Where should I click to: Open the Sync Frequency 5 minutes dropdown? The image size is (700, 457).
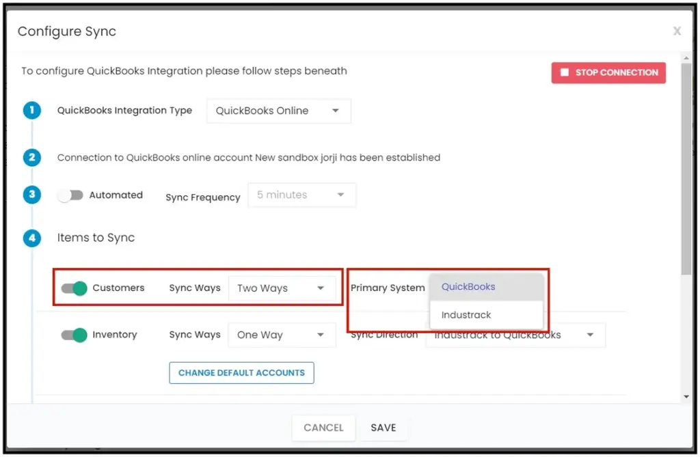[x=301, y=195]
